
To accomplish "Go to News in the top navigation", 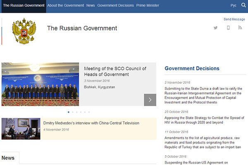I will coord(91,5).
